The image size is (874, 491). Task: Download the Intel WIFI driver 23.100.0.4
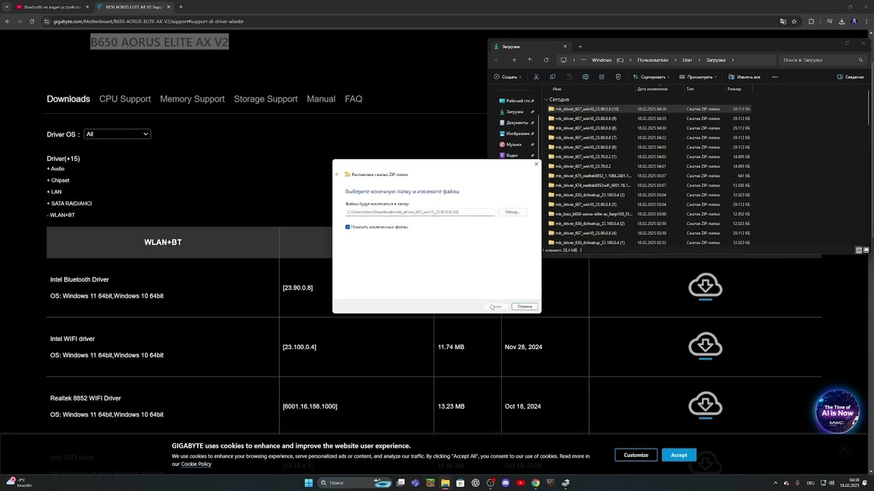pyautogui.click(x=705, y=345)
